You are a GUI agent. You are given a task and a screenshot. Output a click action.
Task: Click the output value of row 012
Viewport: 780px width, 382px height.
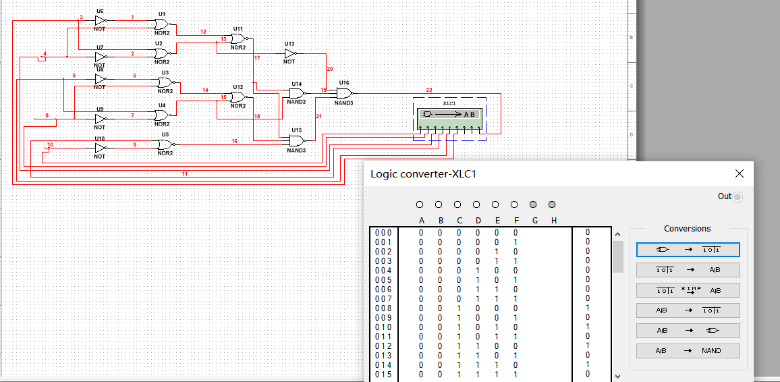[588, 346]
